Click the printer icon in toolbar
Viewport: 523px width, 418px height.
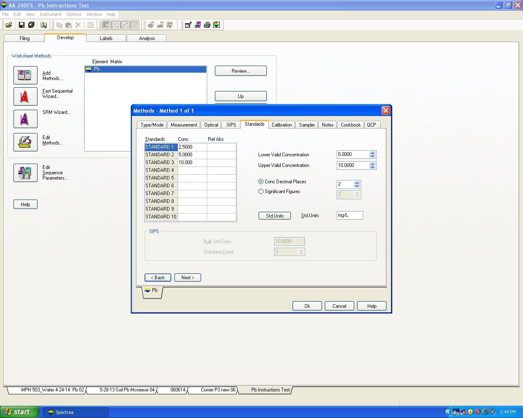pos(207,25)
